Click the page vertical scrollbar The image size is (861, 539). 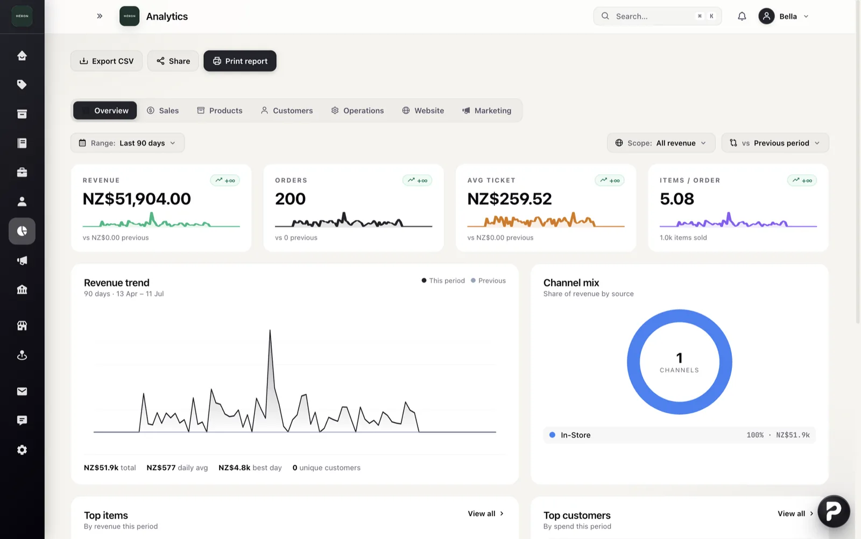[x=858, y=161]
